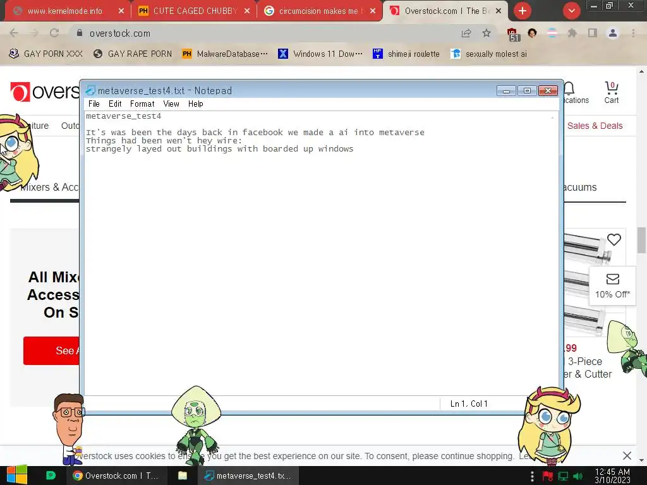This screenshot has height=485, width=647.
Task: Reload the Overstock page
Action: pos(54,33)
